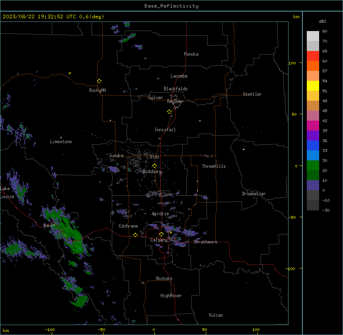343x335 pixels.
Task: Click the Sundre label
Action: (116, 156)
